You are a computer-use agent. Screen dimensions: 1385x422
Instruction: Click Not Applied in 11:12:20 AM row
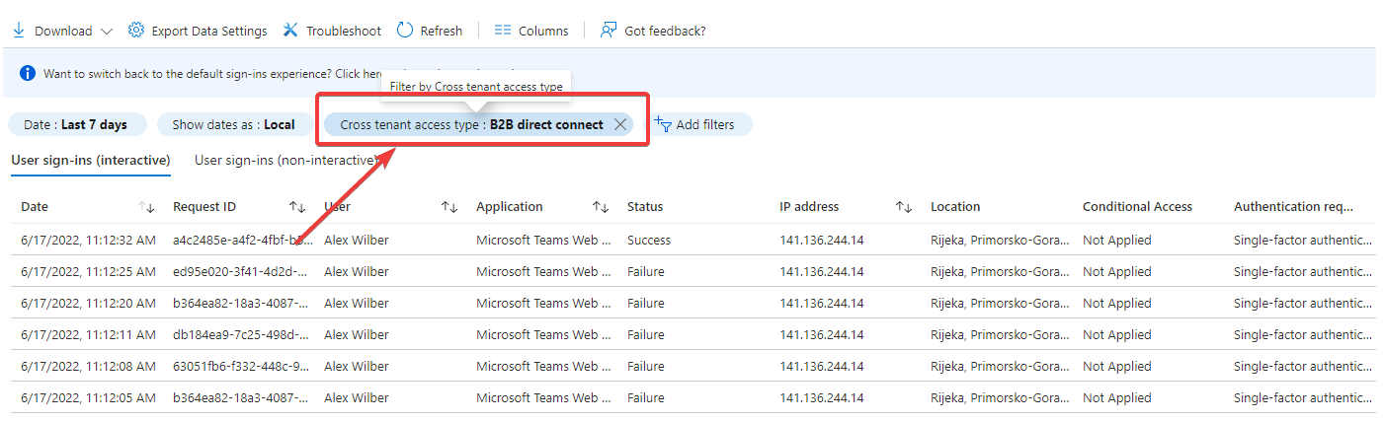[1117, 303]
